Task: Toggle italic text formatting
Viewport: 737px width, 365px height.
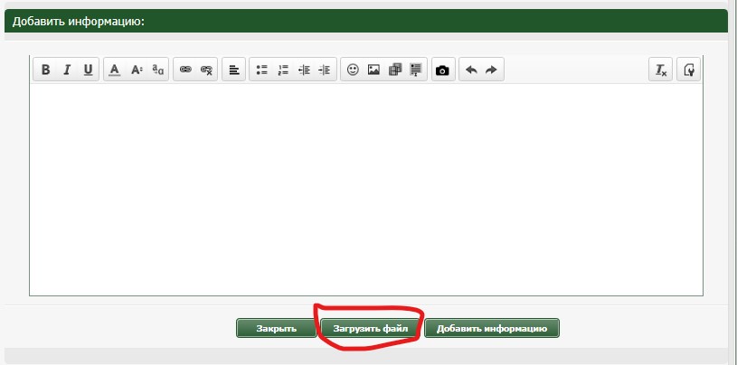Action: click(x=67, y=70)
